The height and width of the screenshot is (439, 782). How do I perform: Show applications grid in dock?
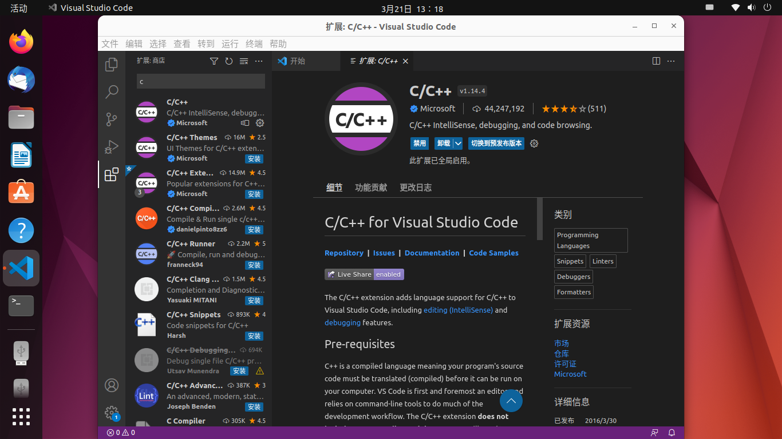[21, 416]
